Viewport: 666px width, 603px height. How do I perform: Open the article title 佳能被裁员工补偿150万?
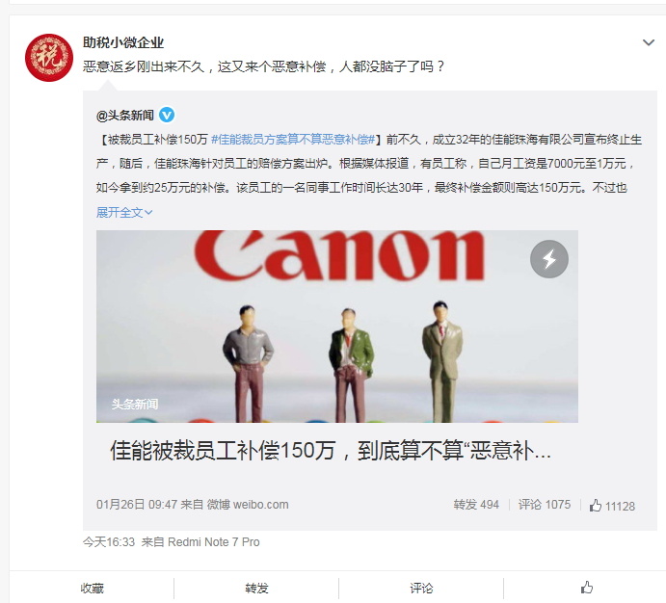click(331, 450)
